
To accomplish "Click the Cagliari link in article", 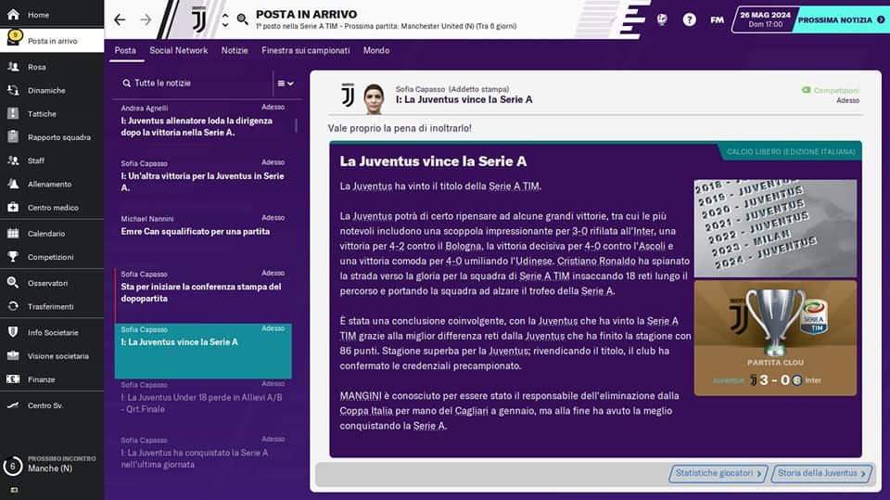I will pos(470,411).
